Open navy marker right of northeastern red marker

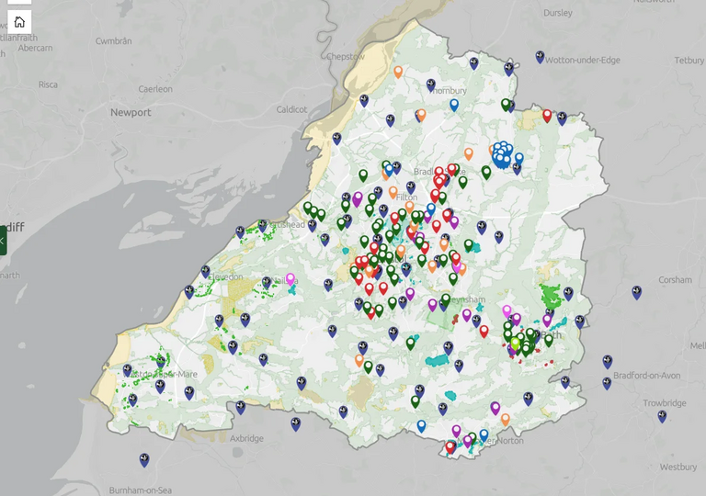562,118
